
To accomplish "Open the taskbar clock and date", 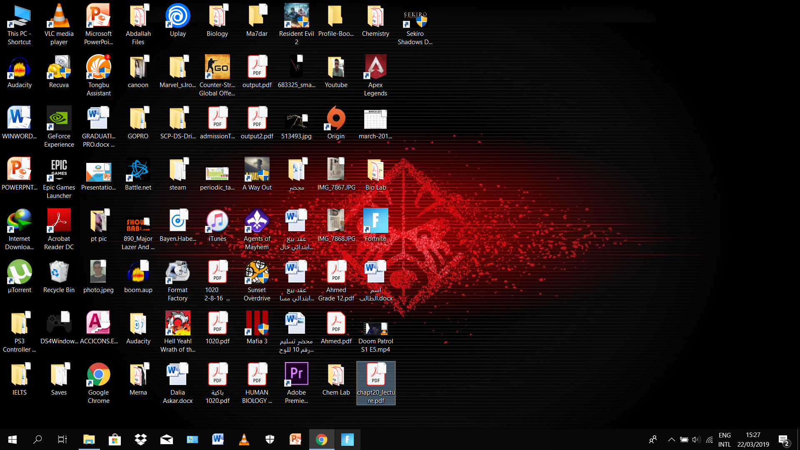I will [x=753, y=440].
